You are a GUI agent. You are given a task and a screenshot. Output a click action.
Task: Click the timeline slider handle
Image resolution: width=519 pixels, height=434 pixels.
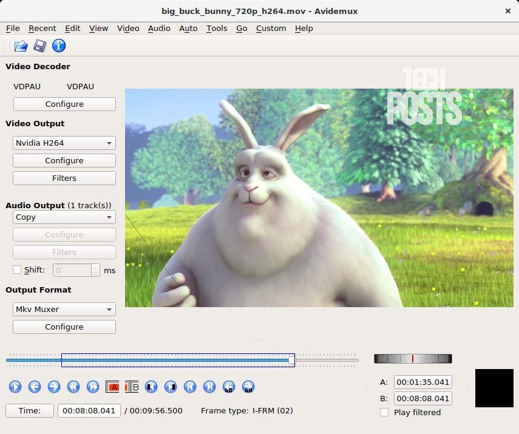(291, 360)
